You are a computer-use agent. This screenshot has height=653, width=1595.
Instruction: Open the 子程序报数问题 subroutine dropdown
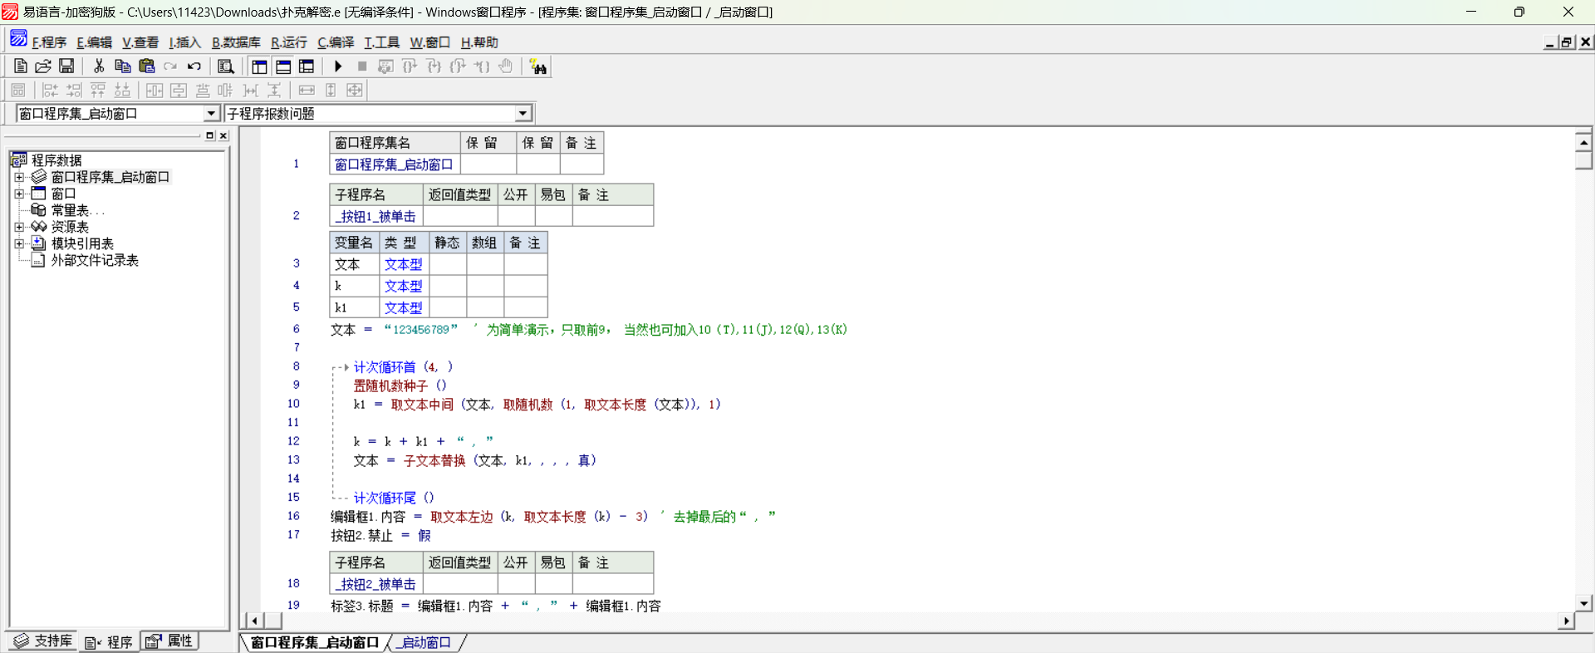point(523,114)
